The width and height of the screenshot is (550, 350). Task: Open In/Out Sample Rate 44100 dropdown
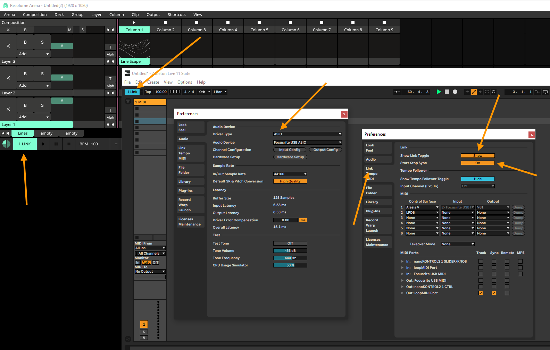pyautogui.click(x=290, y=174)
